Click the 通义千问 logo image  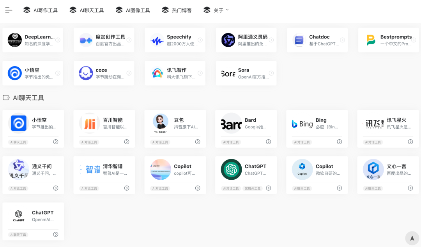click(19, 170)
